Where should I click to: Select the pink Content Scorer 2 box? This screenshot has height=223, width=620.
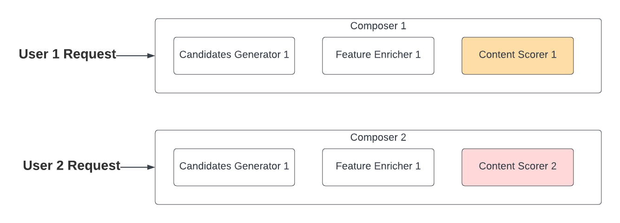[517, 167]
